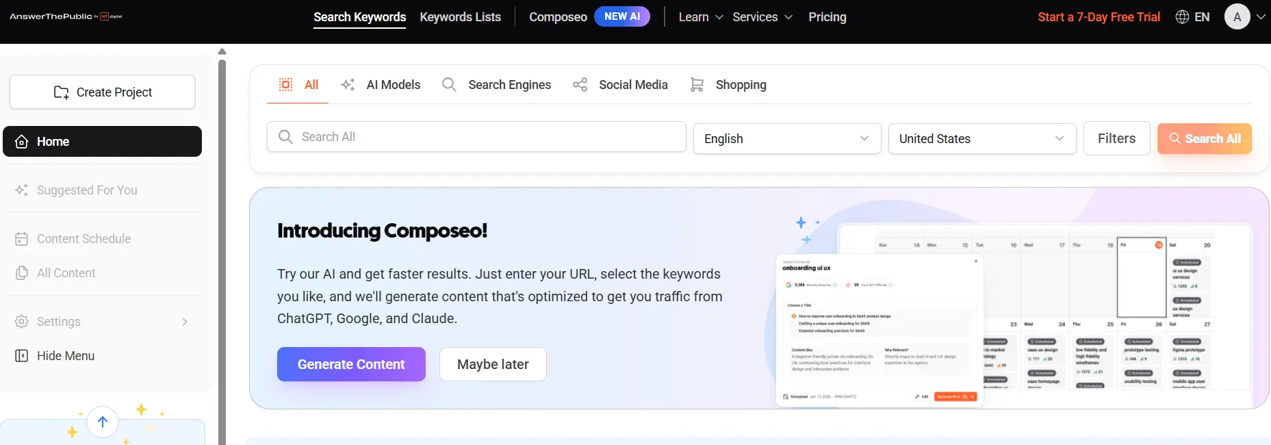Select the Search Engines tab

tap(496, 85)
